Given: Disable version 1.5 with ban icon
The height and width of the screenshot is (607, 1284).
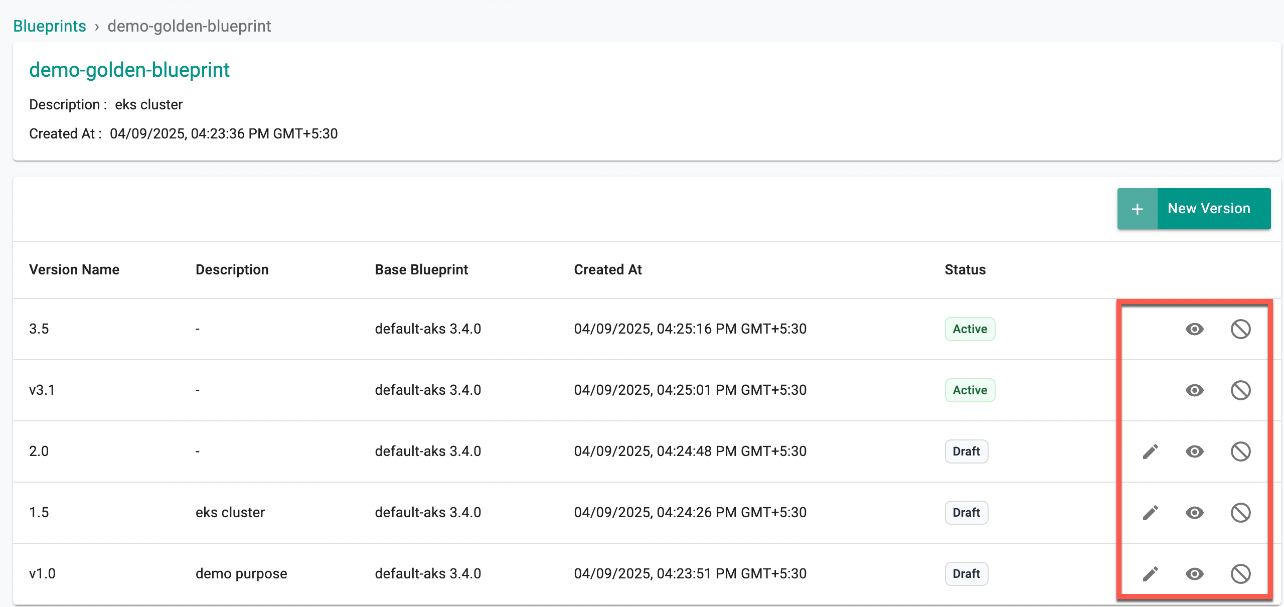Looking at the screenshot, I should [x=1241, y=513].
